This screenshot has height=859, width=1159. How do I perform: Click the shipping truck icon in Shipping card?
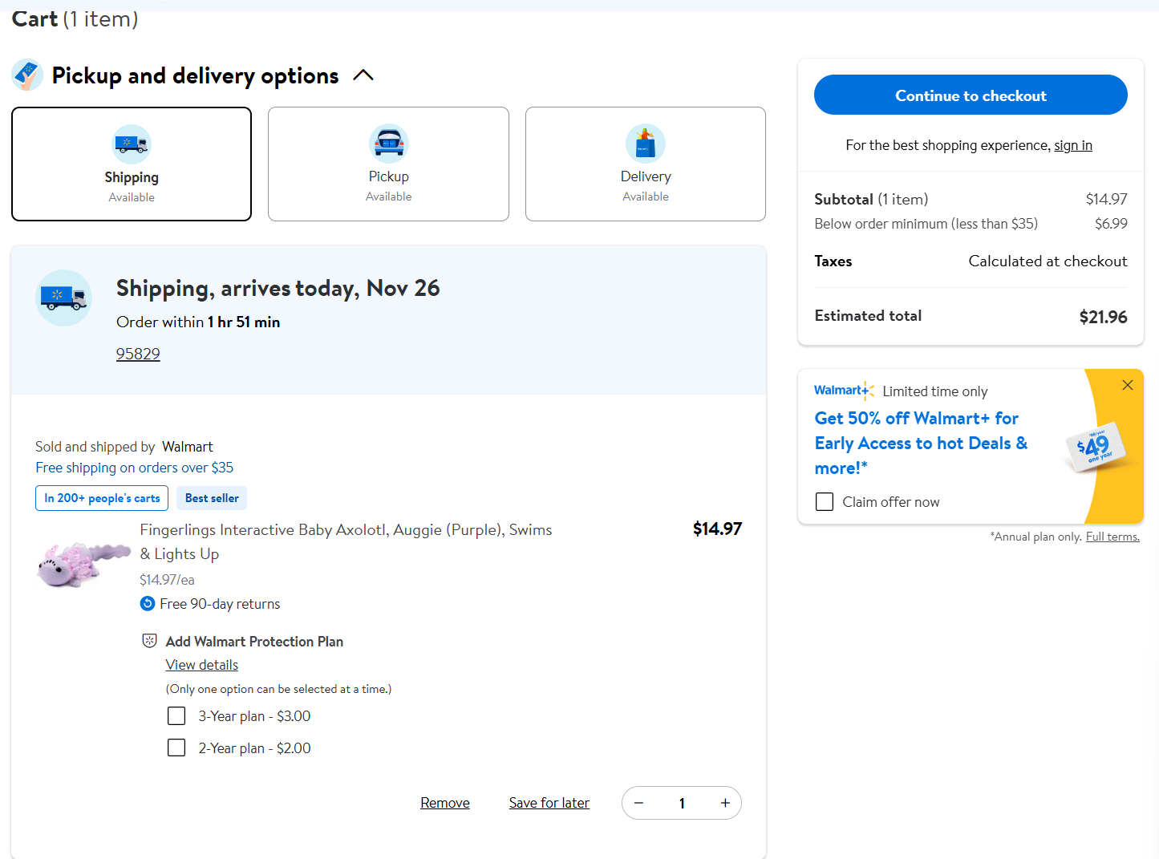click(x=132, y=144)
